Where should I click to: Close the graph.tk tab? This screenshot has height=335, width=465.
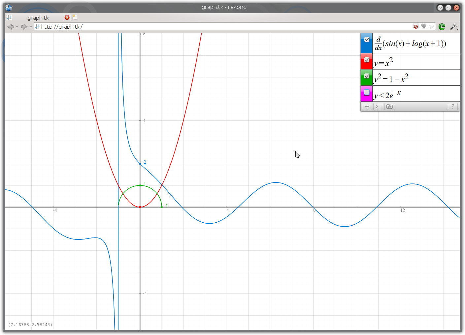(67, 17)
